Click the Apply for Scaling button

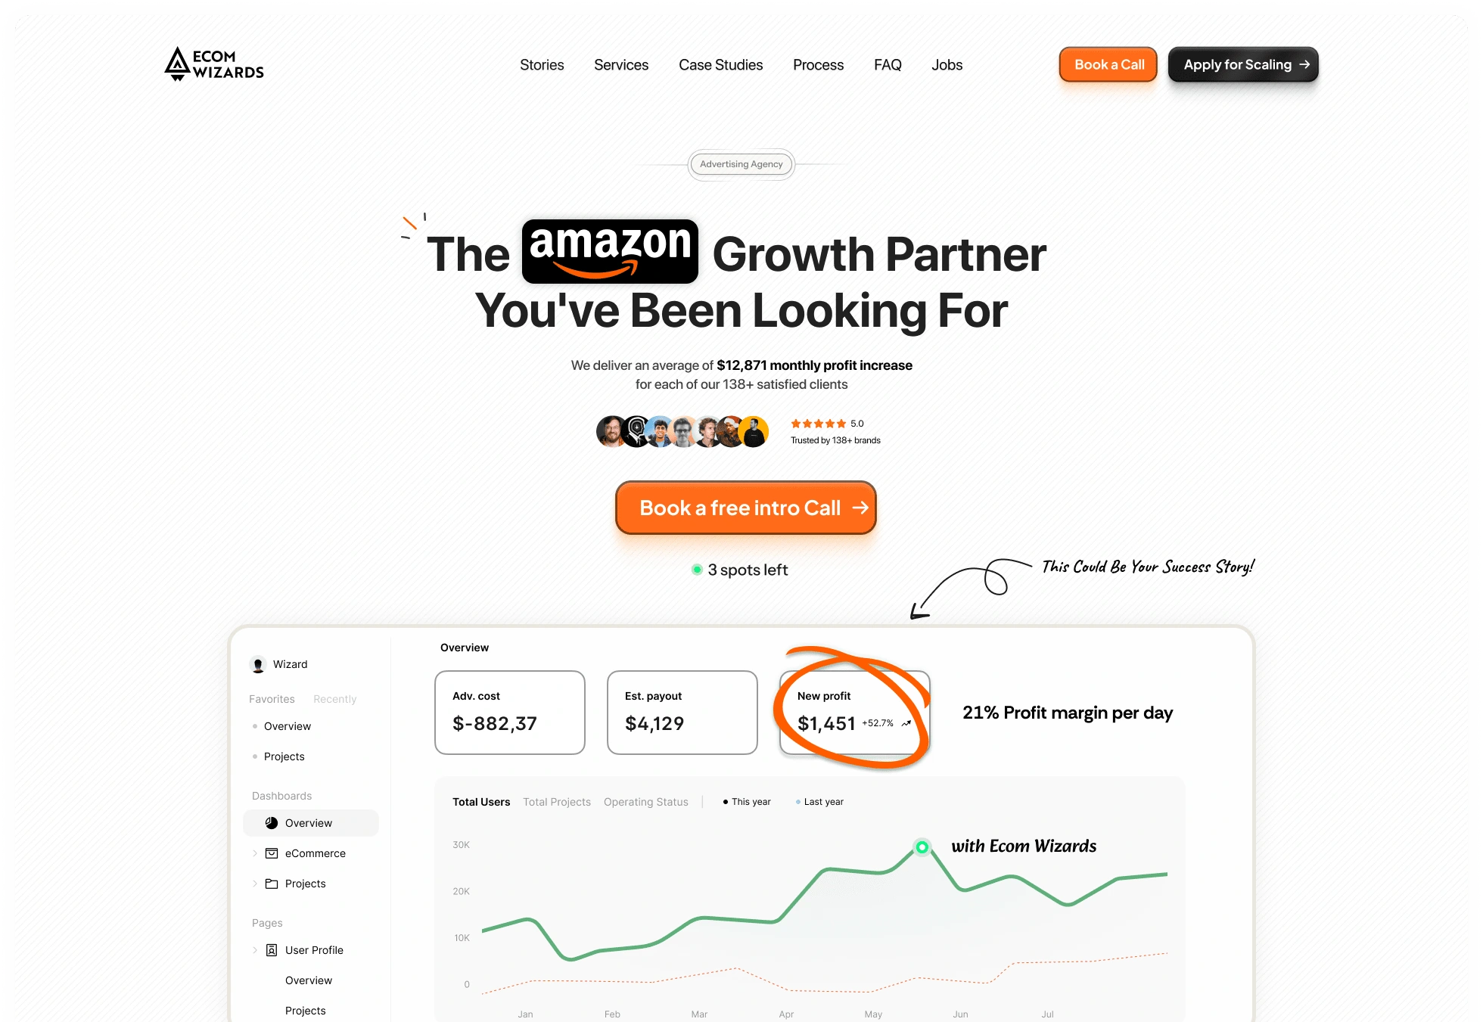pyautogui.click(x=1243, y=65)
